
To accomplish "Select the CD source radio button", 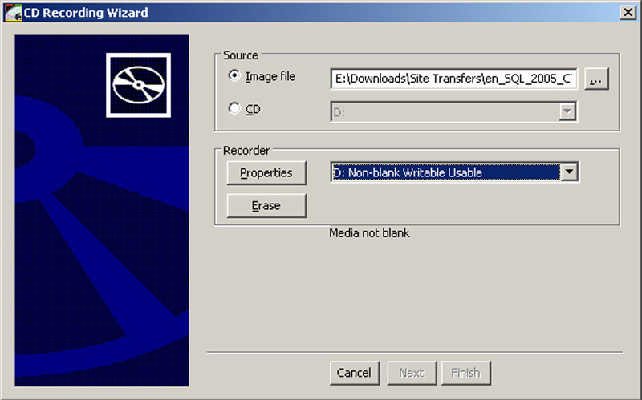I will (234, 108).
